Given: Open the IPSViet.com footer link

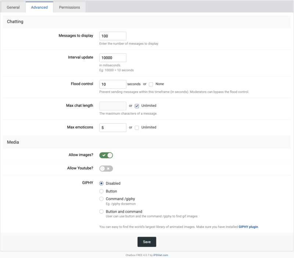Looking at the screenshot, I should point(161,255).
